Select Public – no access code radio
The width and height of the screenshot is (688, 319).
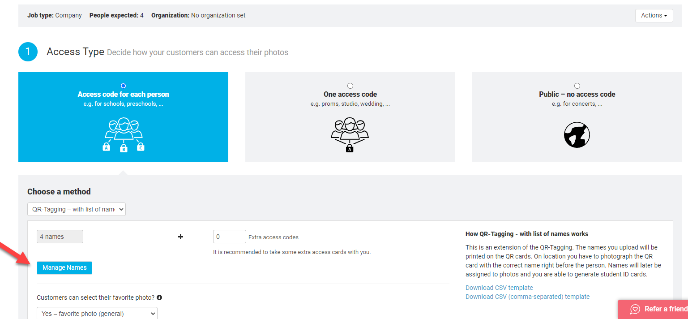point(577,86)
